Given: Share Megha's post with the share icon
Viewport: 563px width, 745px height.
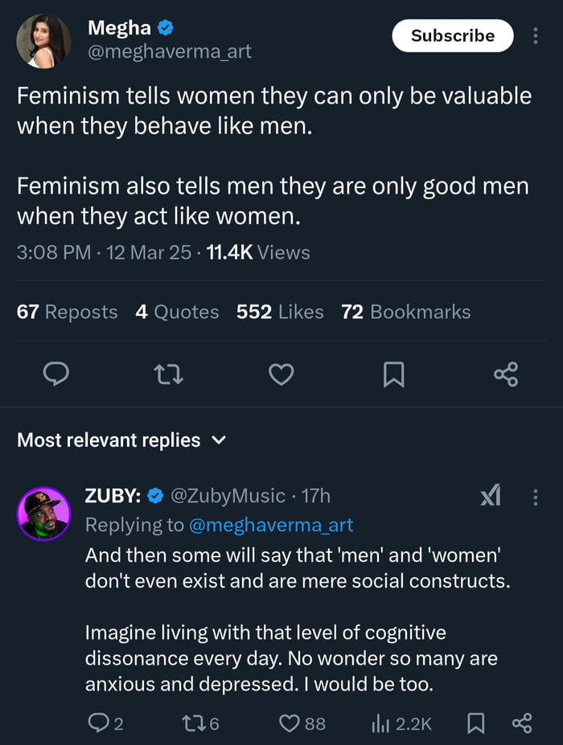Looking at the screenshot, I should [x=506, y=375].
